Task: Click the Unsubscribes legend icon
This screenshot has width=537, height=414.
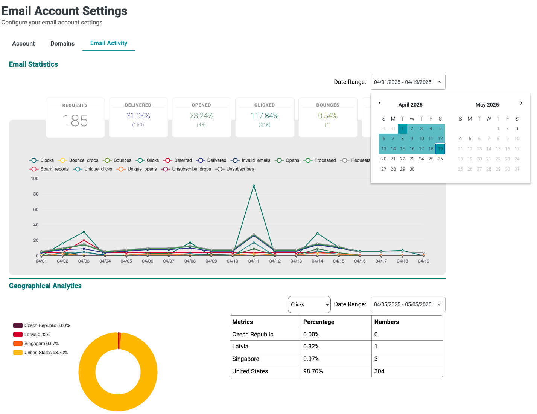Action: (220, 169)
